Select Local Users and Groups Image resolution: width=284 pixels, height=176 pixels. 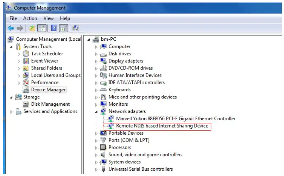point(56,75)
